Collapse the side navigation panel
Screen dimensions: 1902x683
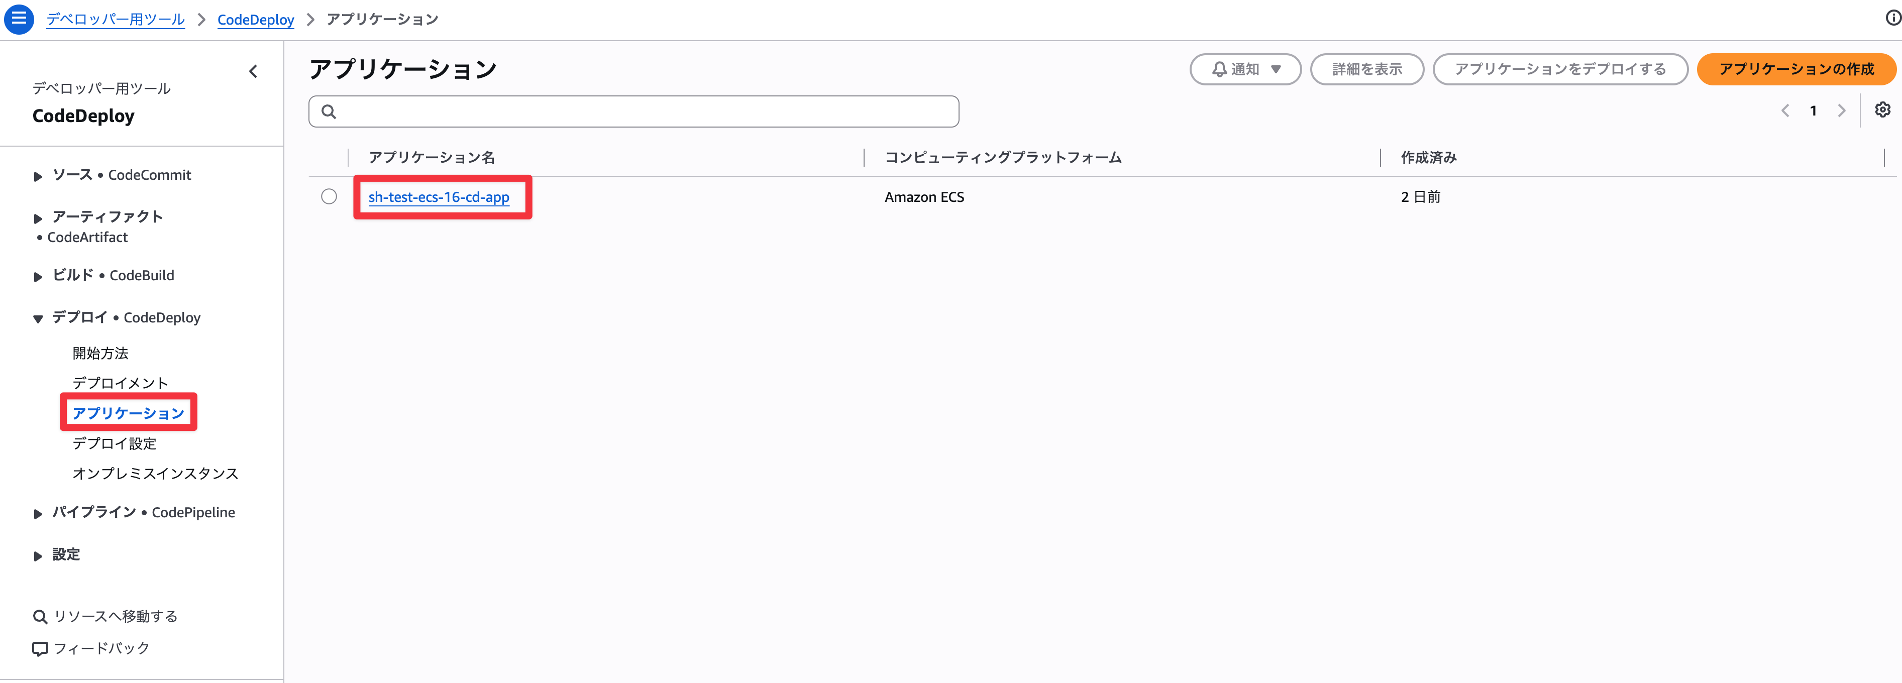pos(253,72)
